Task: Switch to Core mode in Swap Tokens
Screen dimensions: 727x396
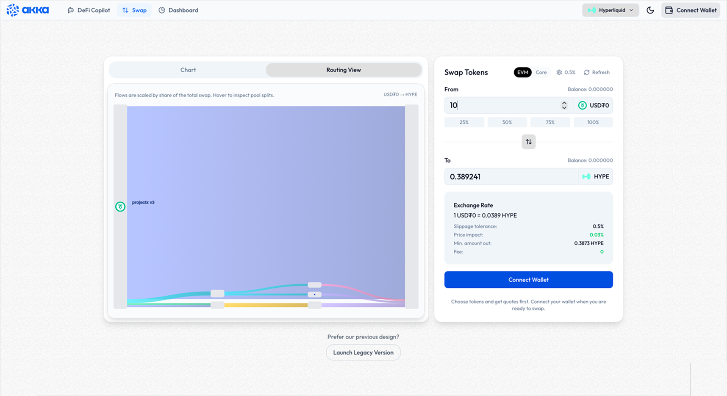Action: (x=541, y=72)
